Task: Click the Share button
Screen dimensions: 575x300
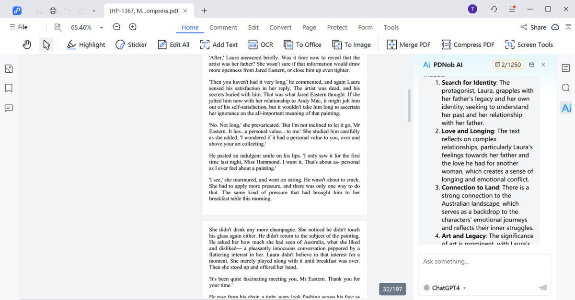Action: click(x=533, y=27)
